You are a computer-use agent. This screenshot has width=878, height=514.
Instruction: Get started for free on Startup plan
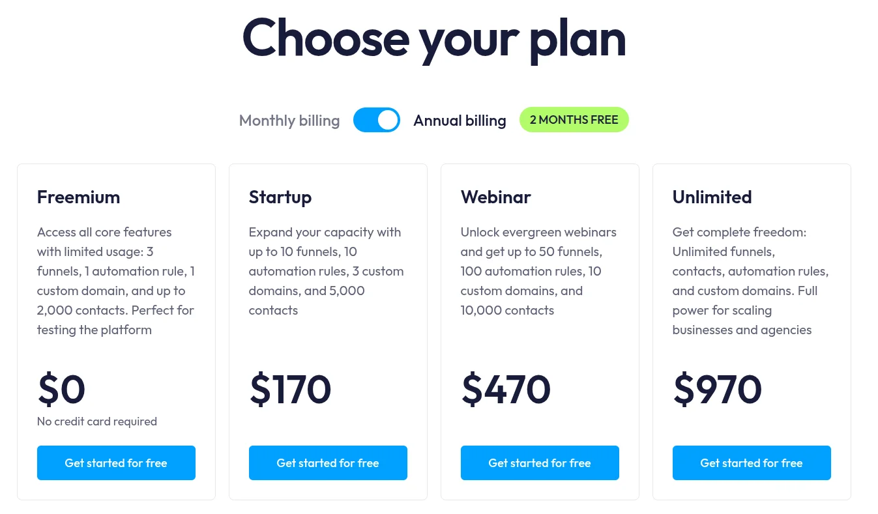[x=328, y=463]
